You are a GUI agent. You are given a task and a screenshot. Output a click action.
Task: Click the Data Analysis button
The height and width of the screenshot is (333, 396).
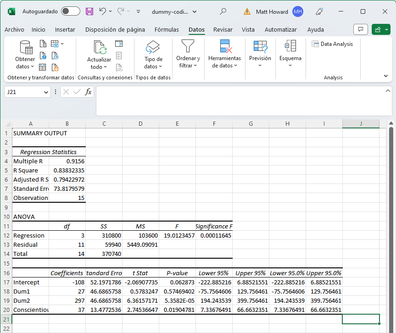tap(333, 44)
